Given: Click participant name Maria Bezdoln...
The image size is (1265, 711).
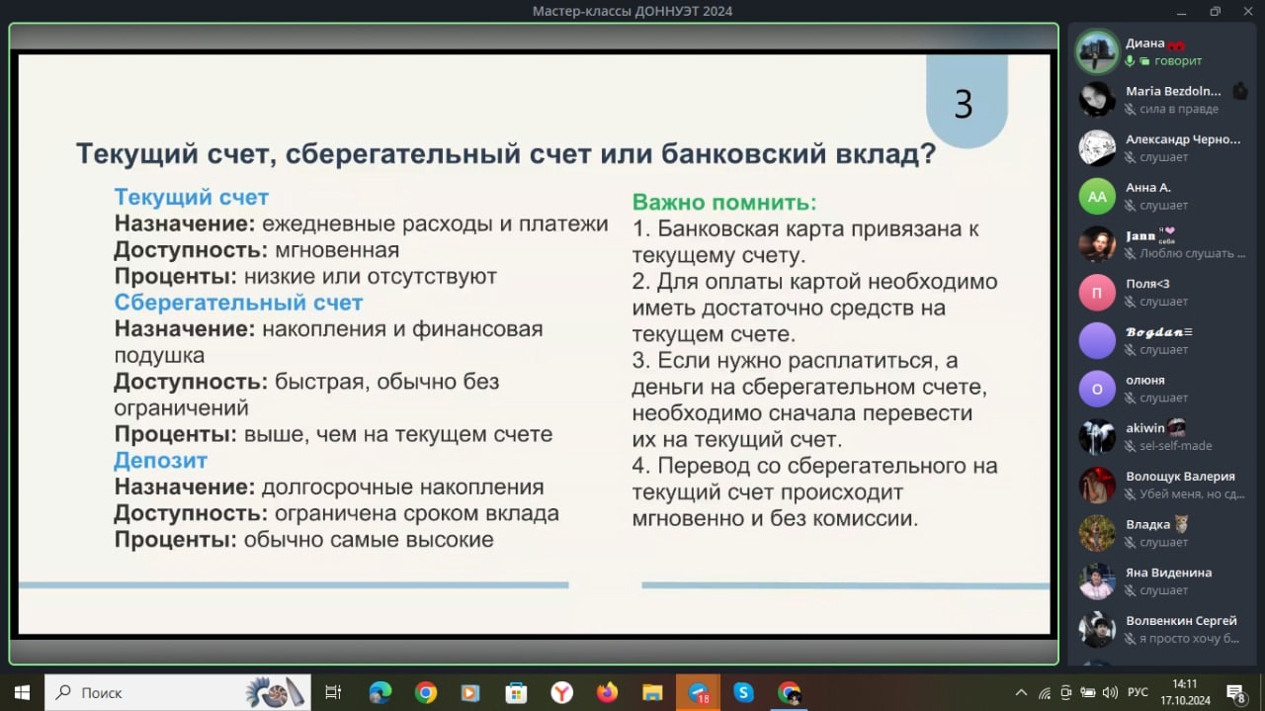Looking at the screenshot, I should point(1173,91).
